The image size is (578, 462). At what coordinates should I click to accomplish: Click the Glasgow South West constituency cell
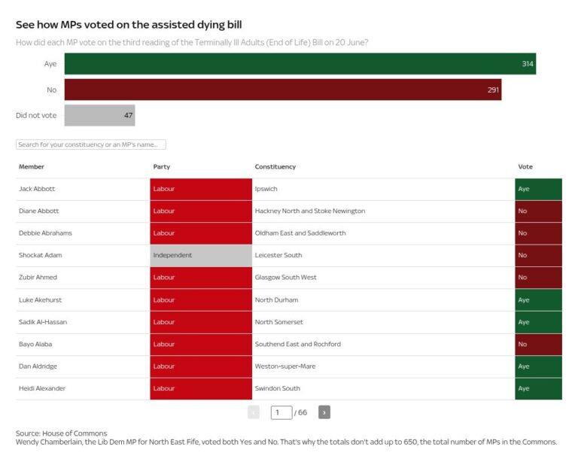click(285, 278)
